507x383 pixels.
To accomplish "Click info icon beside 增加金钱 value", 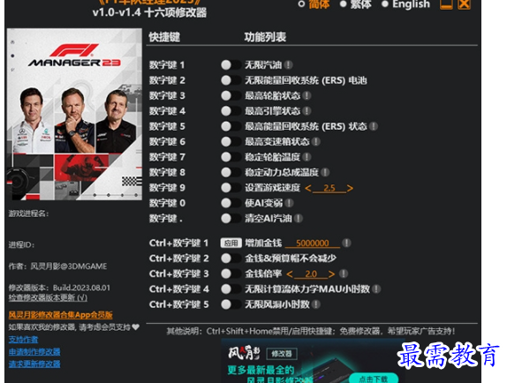I will tap(346, 243).
